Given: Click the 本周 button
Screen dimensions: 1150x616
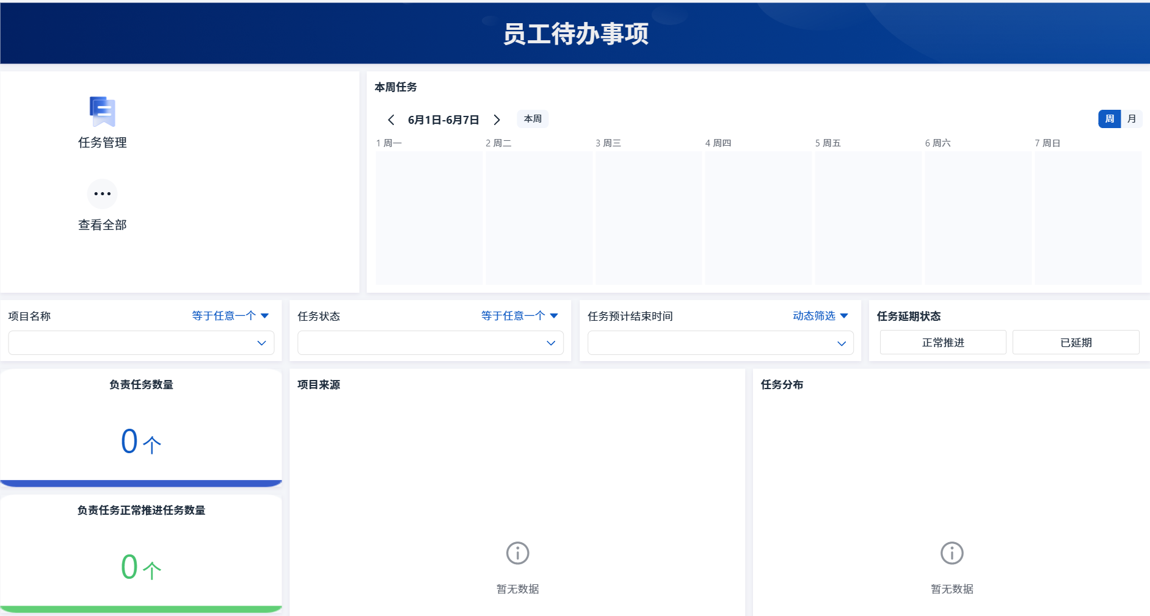Looking at the screenshot, I should 533,119.
